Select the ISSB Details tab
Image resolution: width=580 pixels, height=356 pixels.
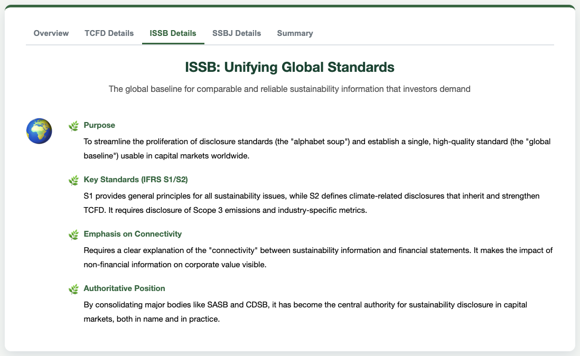coord(173,33)
